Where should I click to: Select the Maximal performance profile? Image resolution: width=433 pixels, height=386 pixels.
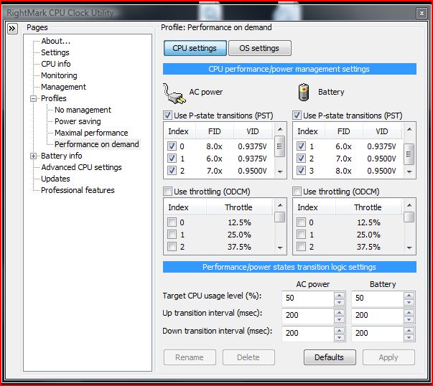(x=91, y=133)
